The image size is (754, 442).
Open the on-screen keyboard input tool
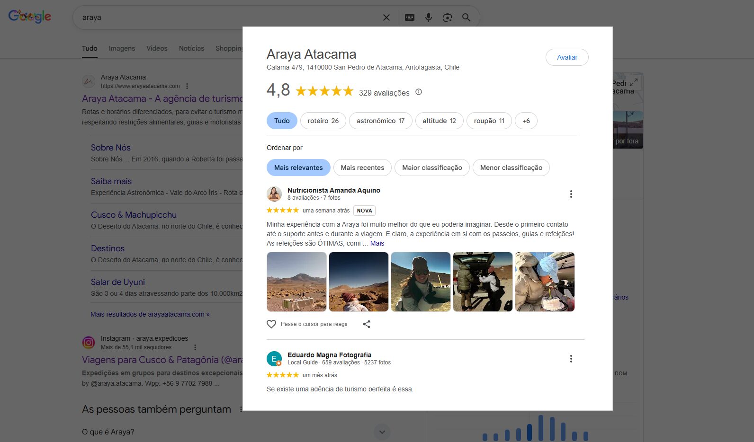(x=410, y=18)
